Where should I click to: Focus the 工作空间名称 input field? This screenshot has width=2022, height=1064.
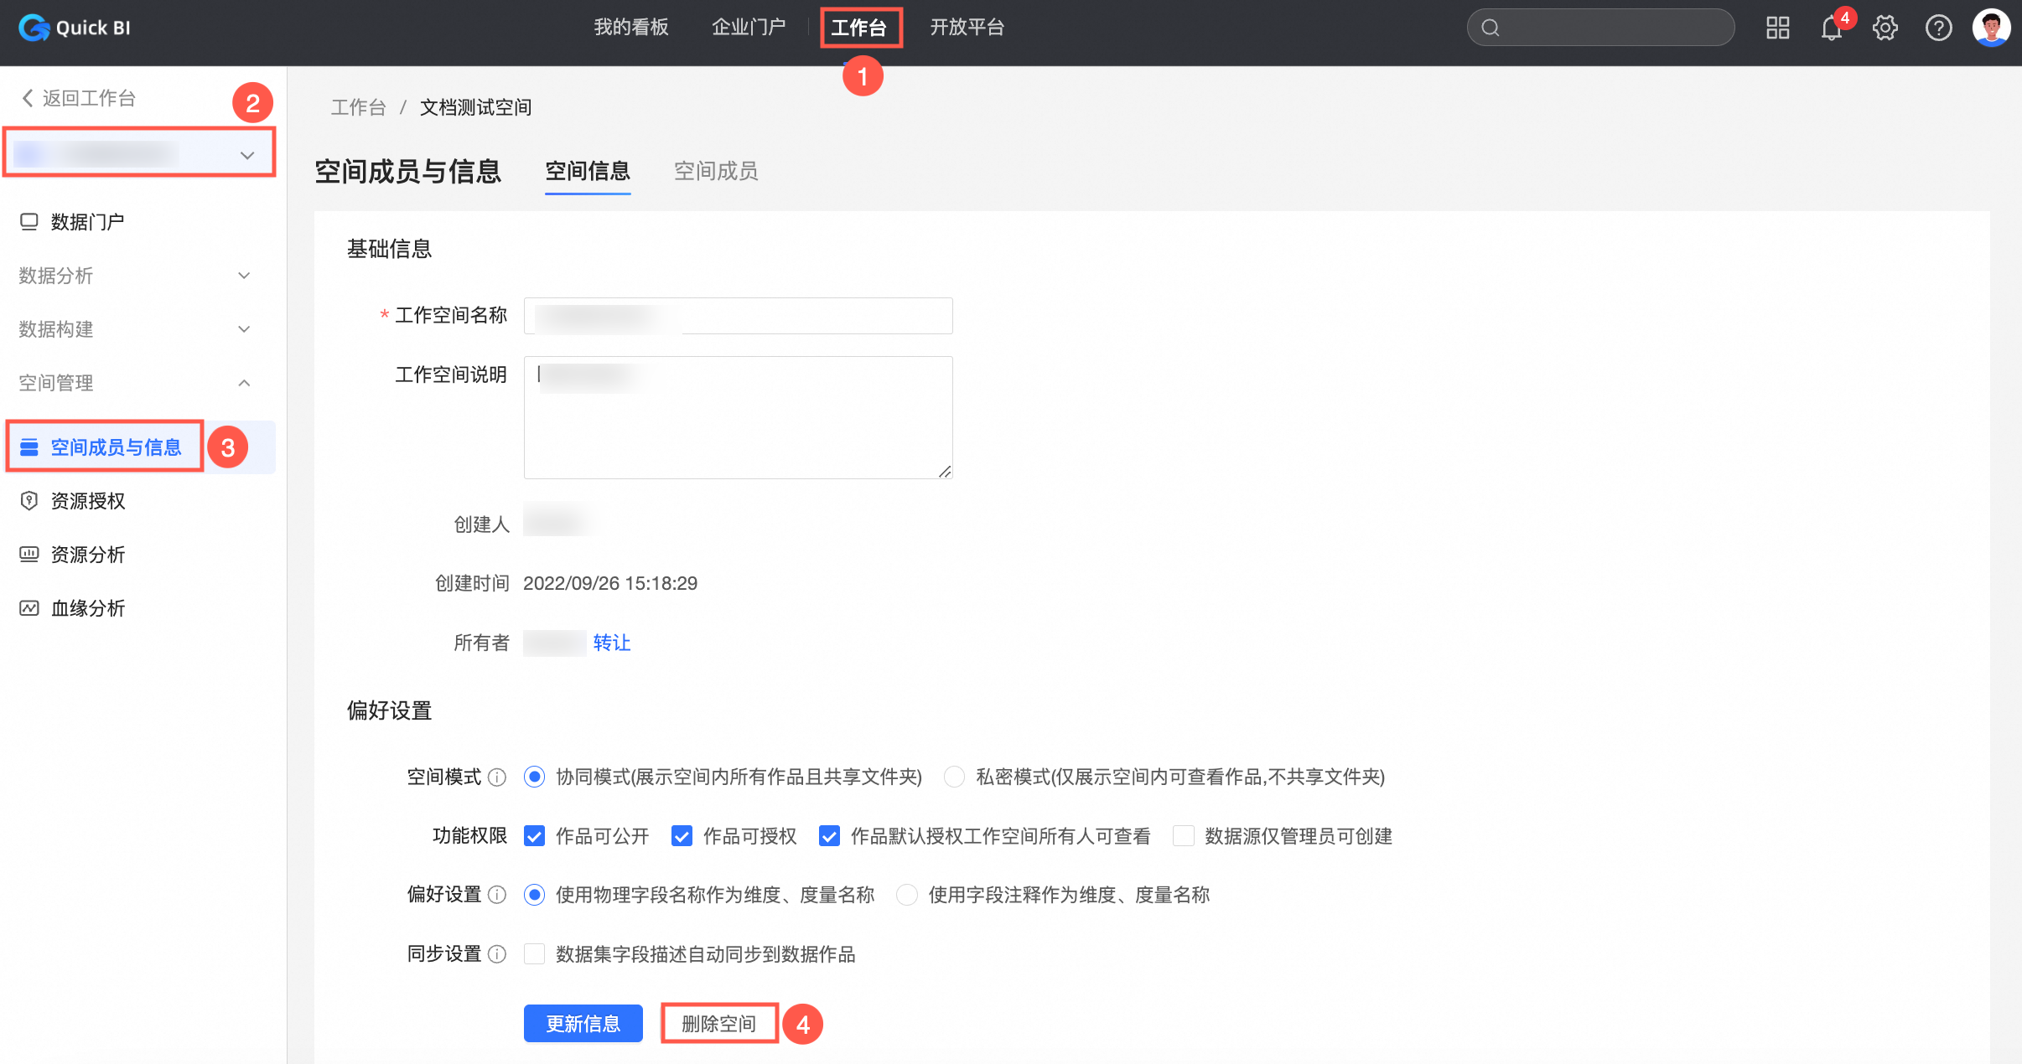pos(739,316)
